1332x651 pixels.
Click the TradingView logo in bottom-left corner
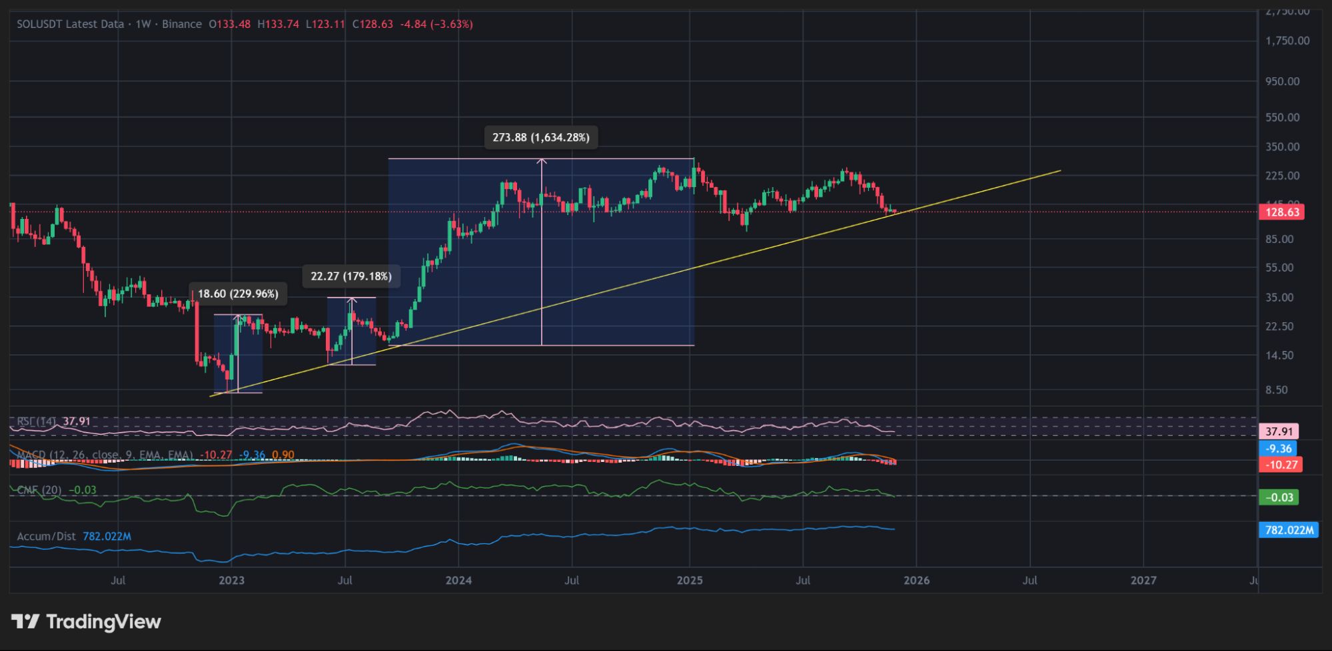87,622
